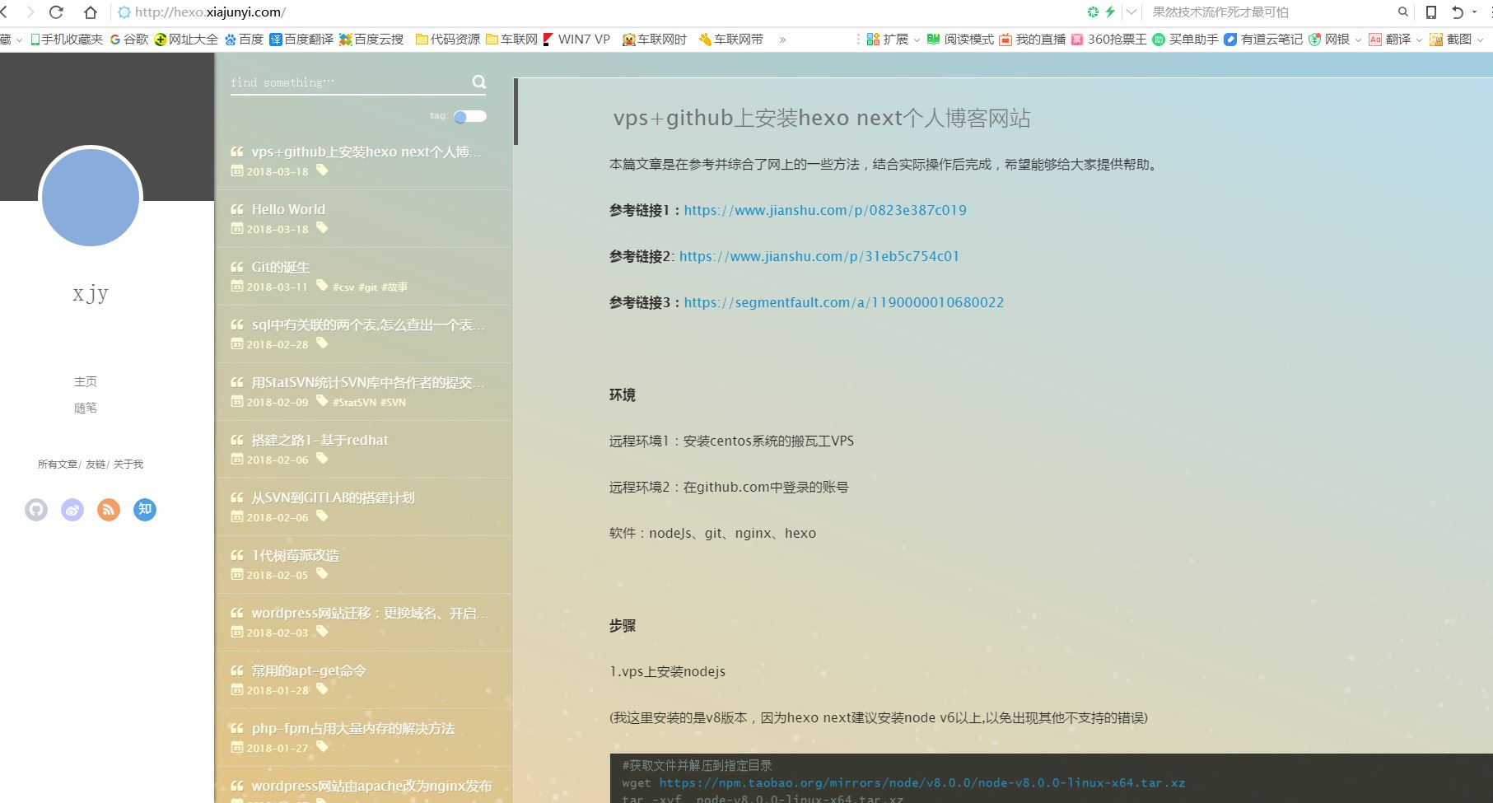Filter by the #git tag

[368, 287]
